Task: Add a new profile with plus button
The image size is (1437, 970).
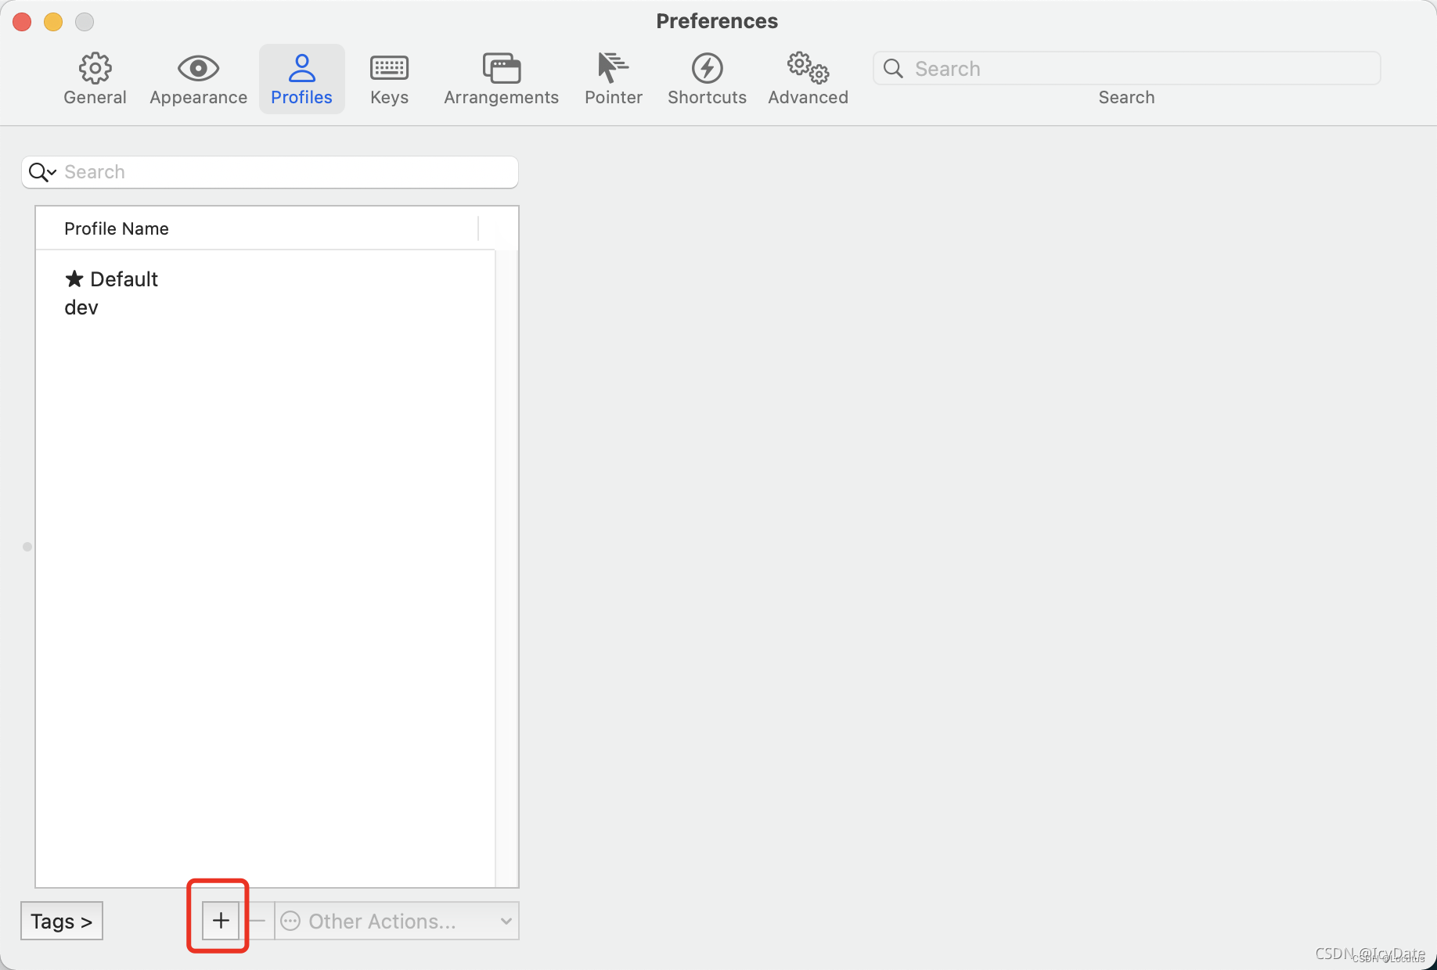Action: coord(221,921)
